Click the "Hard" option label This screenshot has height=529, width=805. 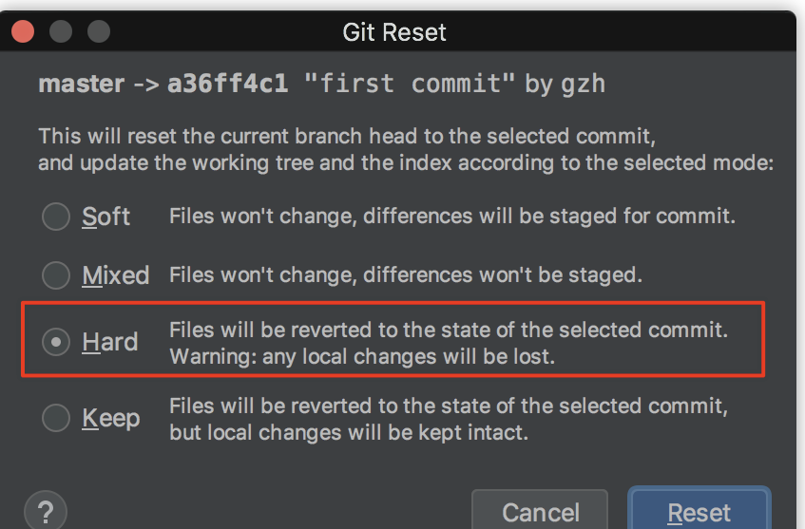pos(109,342)
